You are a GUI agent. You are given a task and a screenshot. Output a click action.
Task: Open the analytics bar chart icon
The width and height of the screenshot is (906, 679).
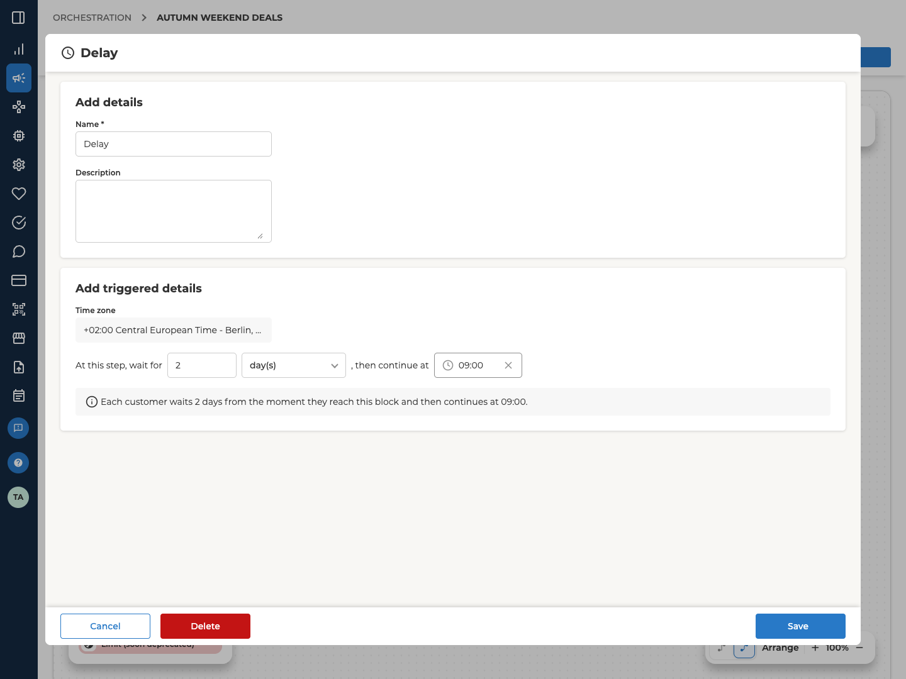(x=19, y=49)
